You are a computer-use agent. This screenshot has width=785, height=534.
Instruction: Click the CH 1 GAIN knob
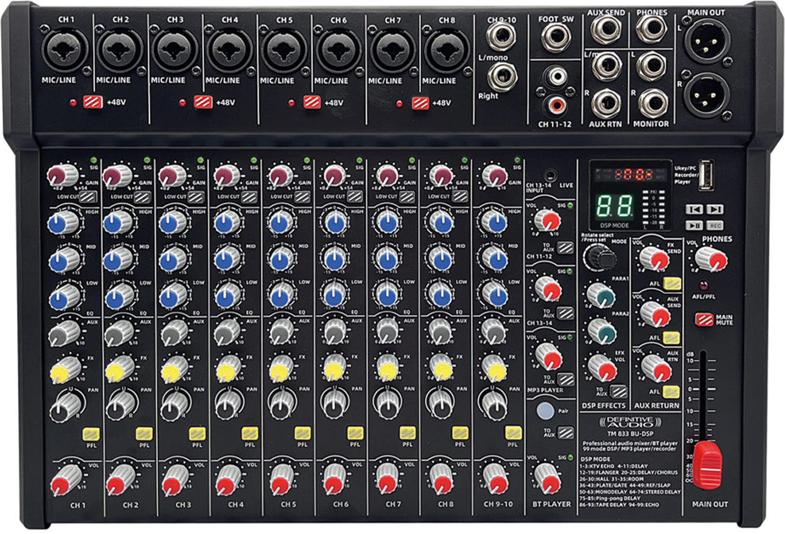click(63, 175)
